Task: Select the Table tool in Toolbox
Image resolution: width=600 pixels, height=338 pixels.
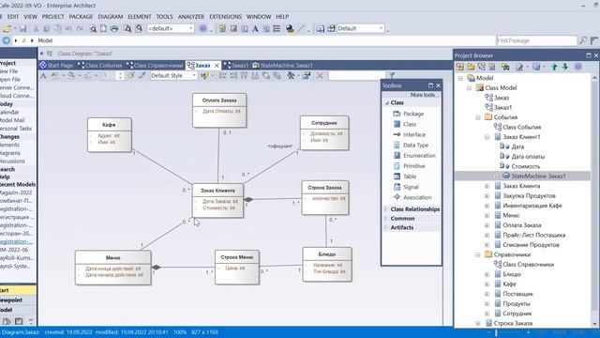Action: (x=404, y=177)
